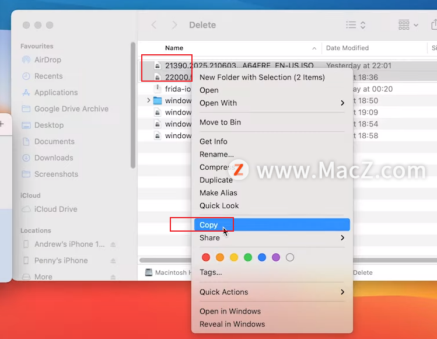Viewport: 437px width, 339px height.
Task: Choose Move to Bin
Action: (x=220, y=122)
